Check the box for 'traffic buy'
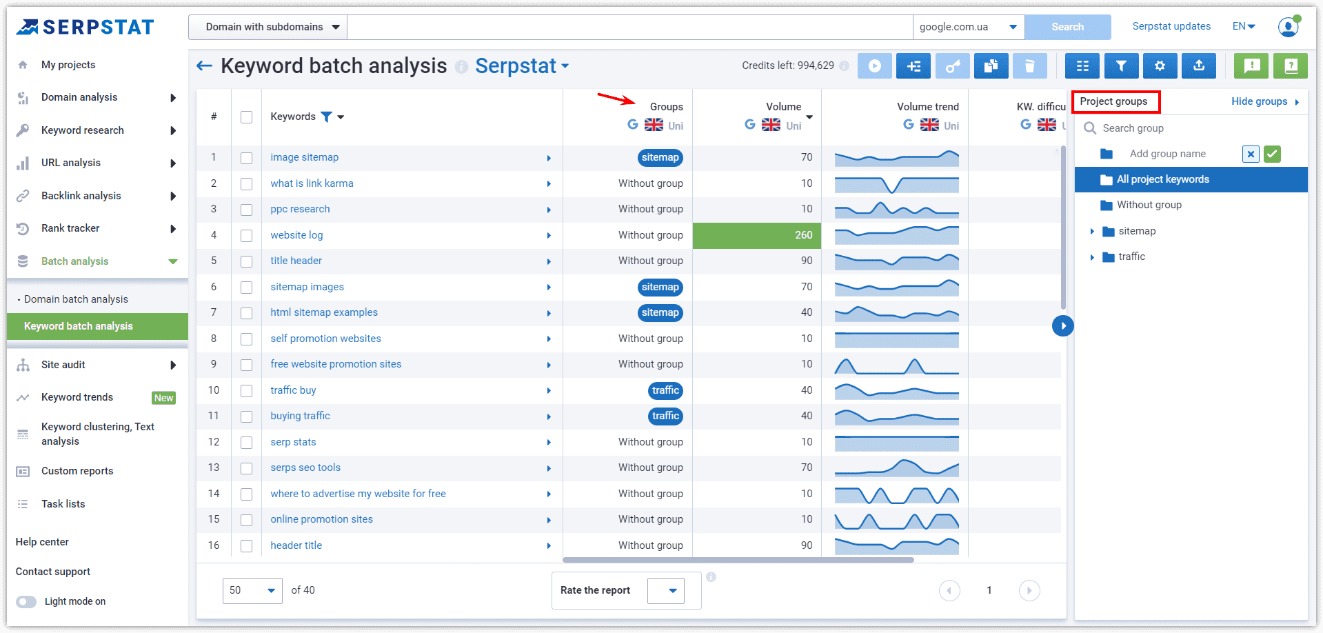Image resolution: width=1323 pixels, height=633 pixels. point(246,391)
